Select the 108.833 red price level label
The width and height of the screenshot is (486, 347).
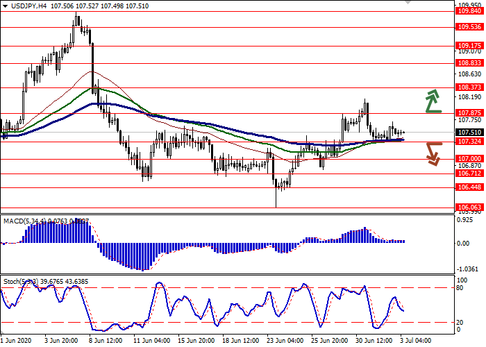469,63
